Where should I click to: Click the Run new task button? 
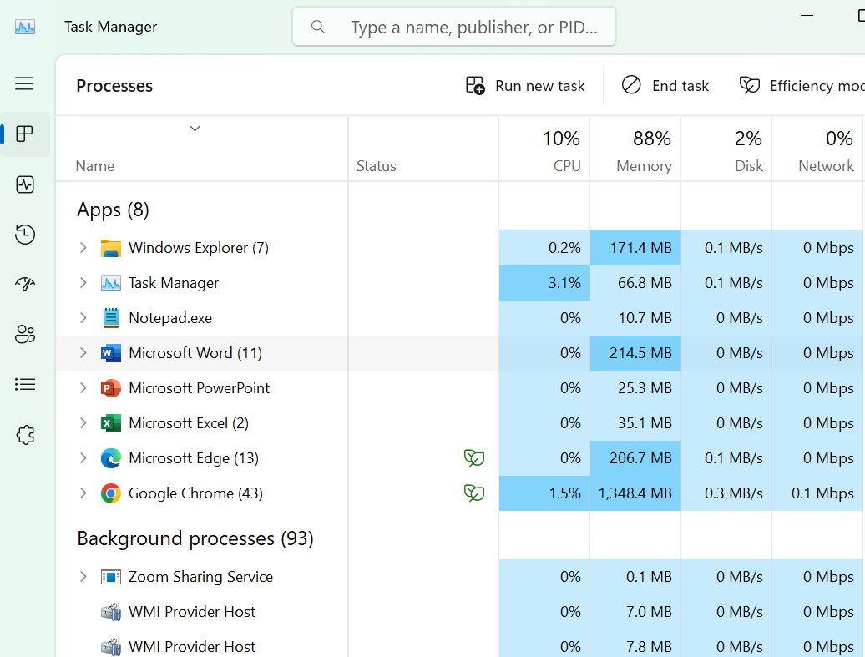point(524,85)
